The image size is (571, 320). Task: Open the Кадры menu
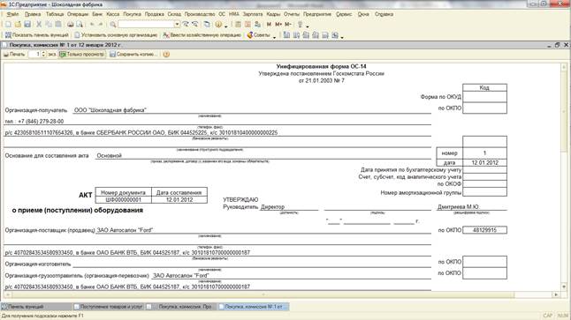pos(273,14)
